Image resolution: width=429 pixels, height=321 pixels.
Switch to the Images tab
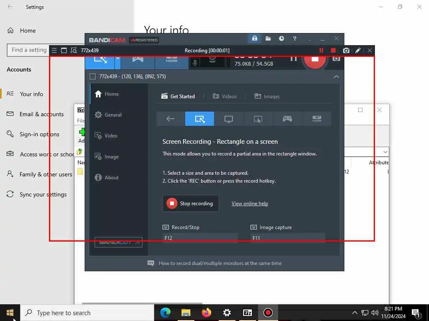tap(267, 97)
